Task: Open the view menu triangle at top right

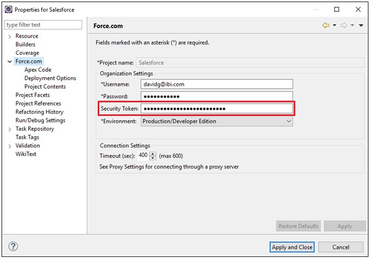Action: point(361,25)
